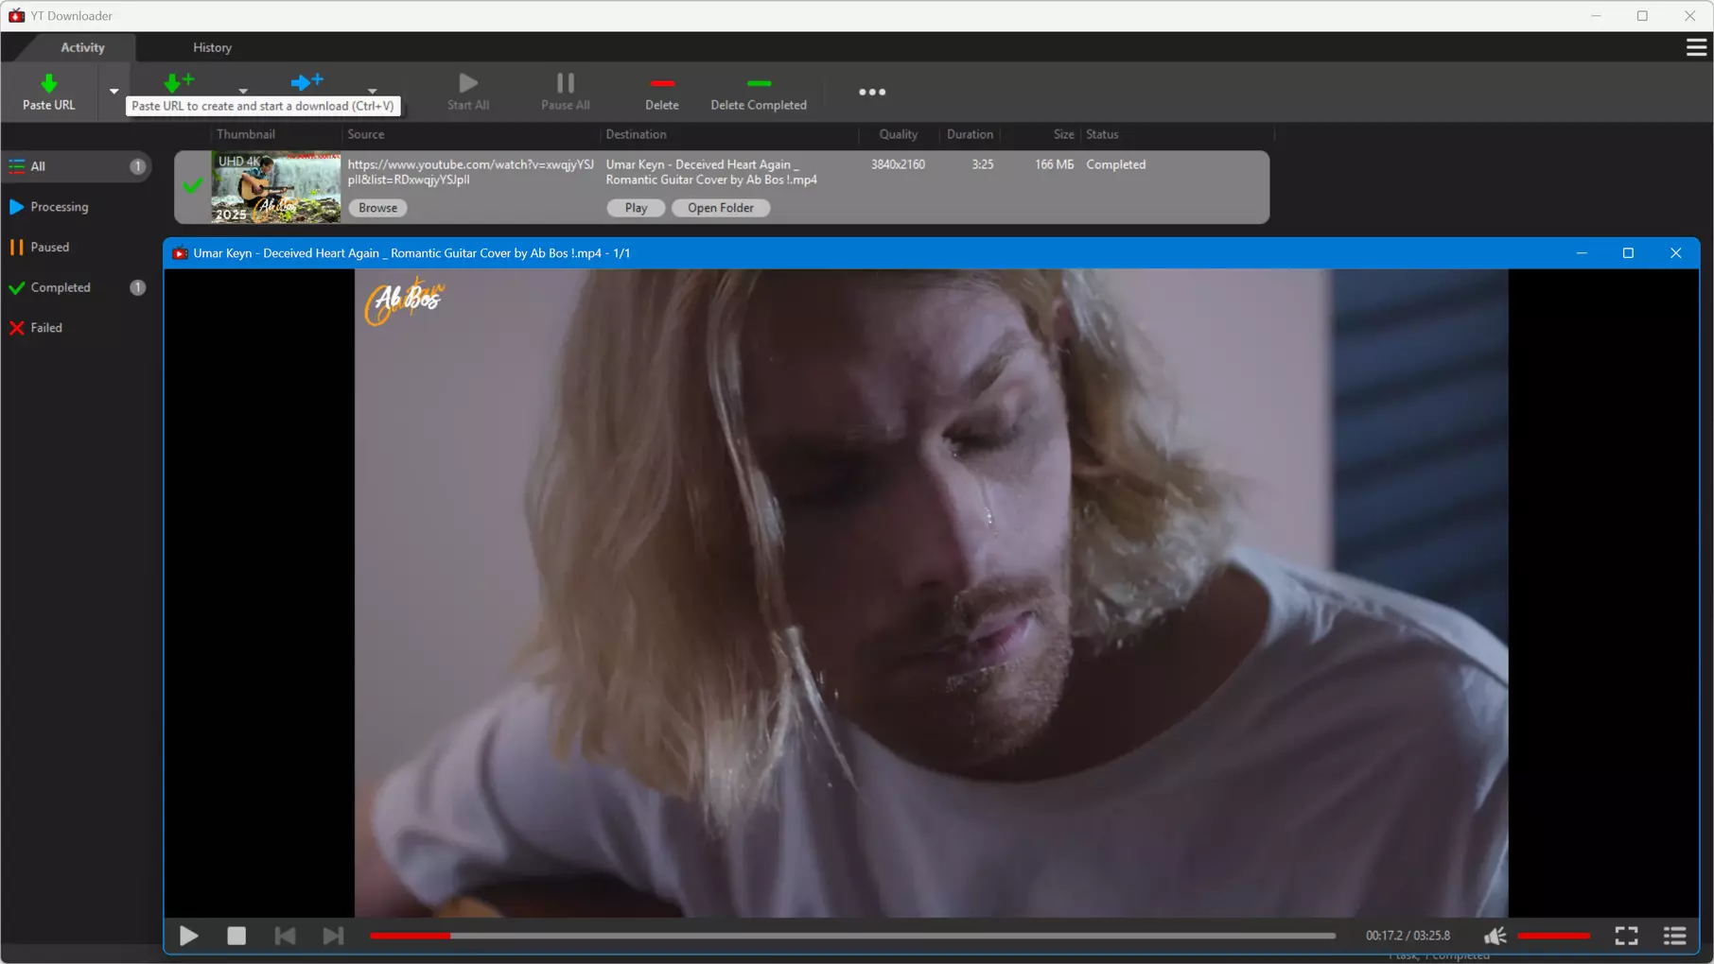Click the Browse button under the source URL
Viewport: 1714px width, 964px height.
(x=377, y=208)
